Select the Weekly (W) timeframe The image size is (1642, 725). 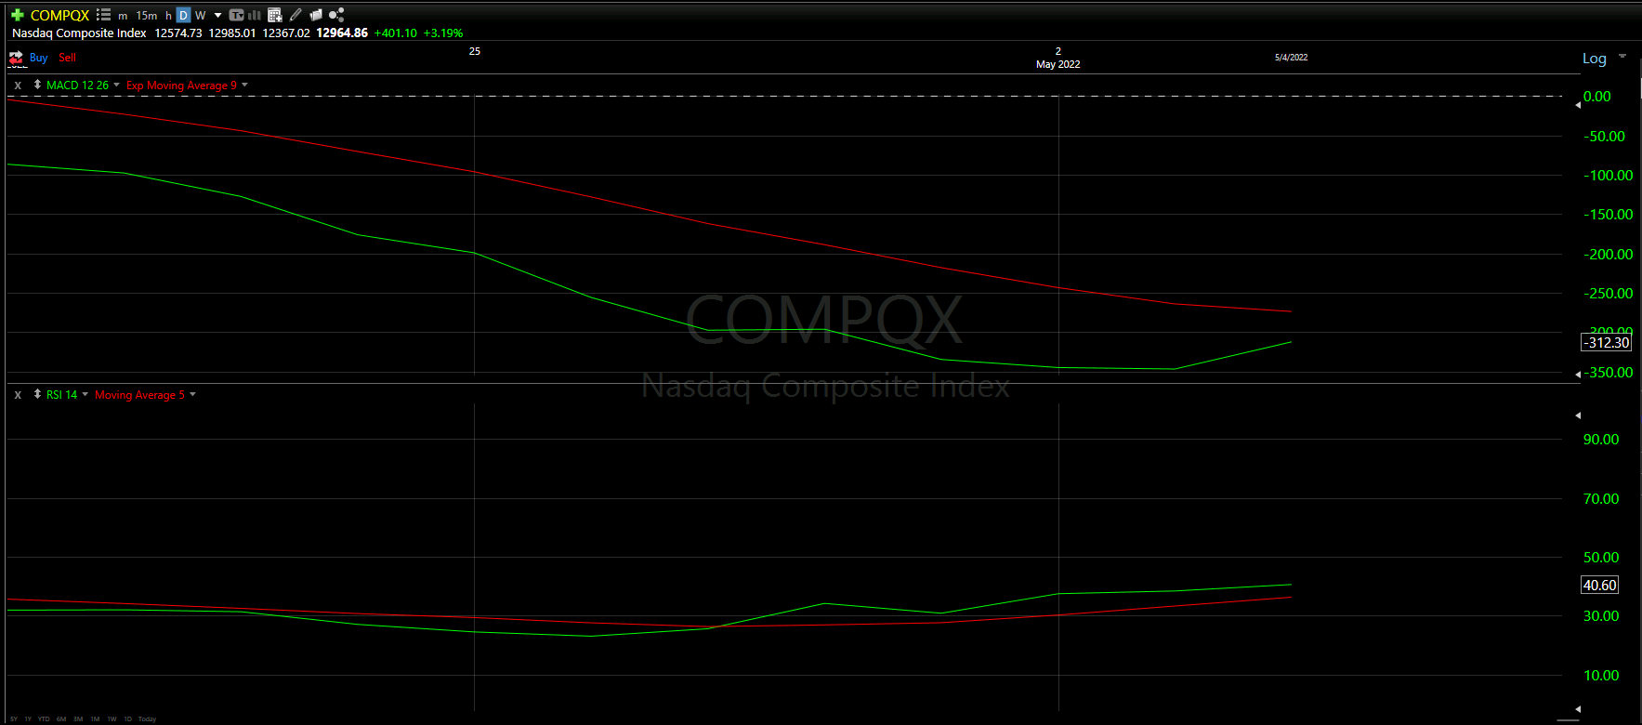[200, 16]
